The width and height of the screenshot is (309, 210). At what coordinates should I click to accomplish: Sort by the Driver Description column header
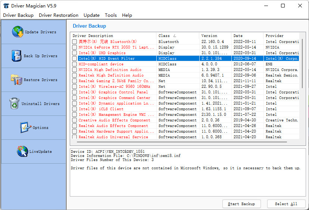(113, 36)
